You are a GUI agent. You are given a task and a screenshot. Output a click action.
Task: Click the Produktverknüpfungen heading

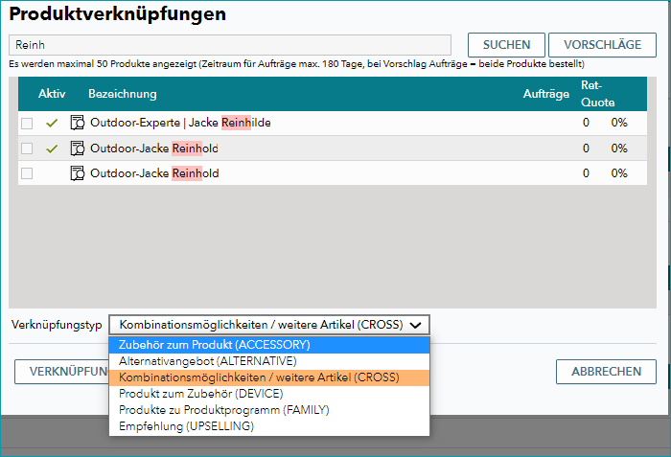tap(118, 14)
